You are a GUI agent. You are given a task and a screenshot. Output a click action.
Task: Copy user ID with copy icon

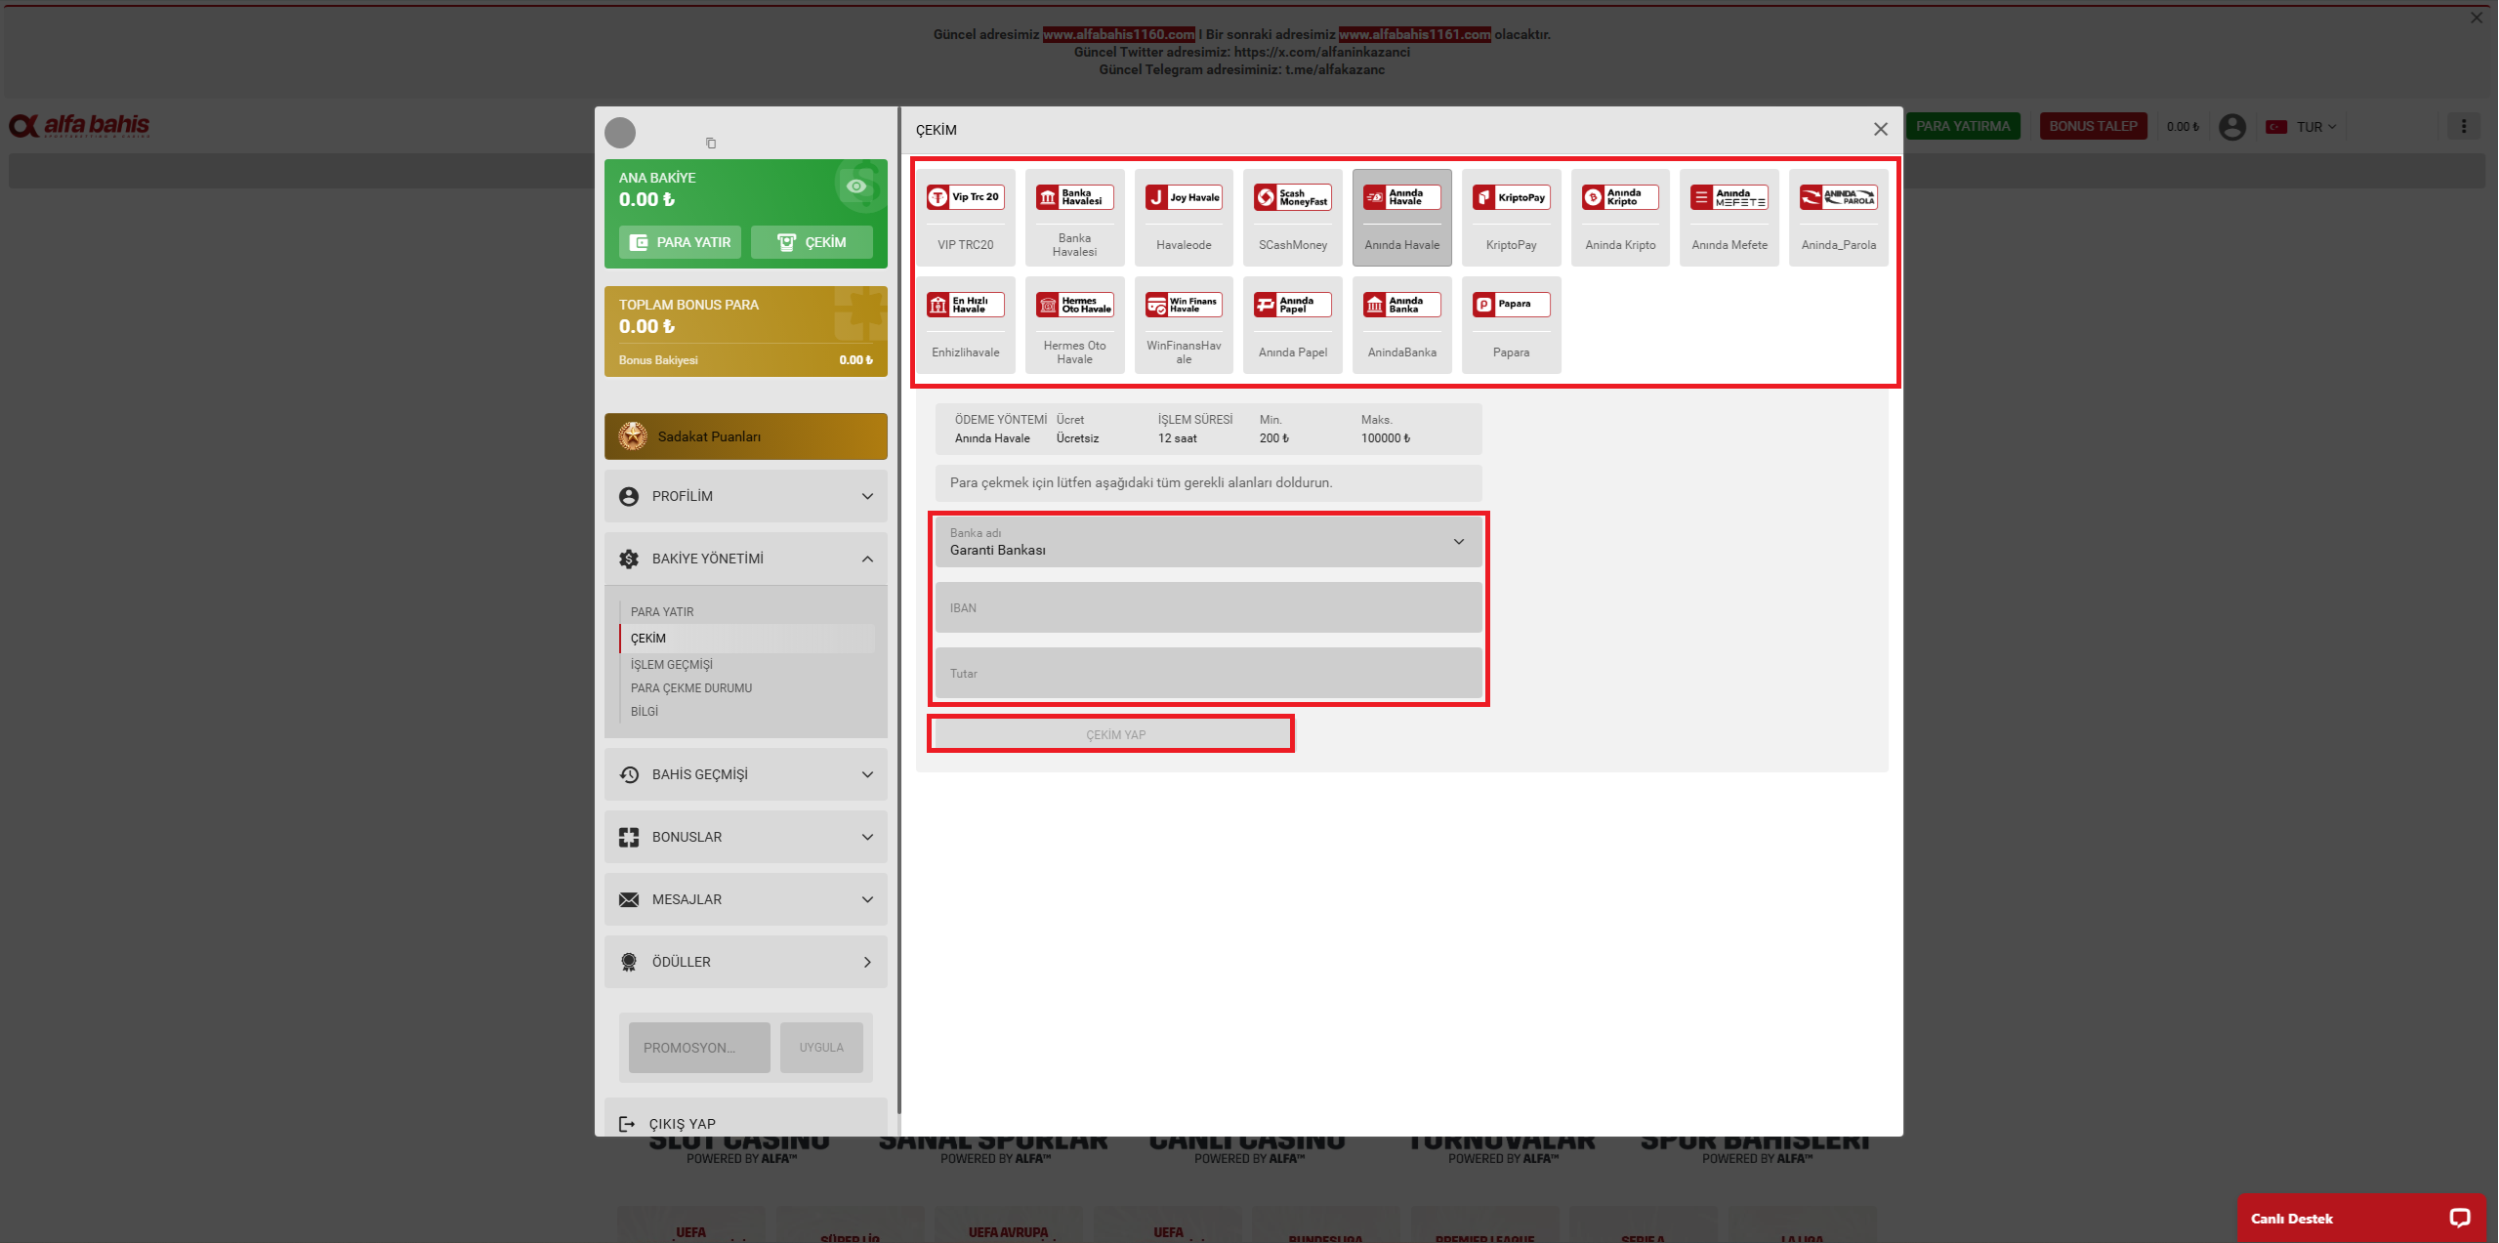711,144
